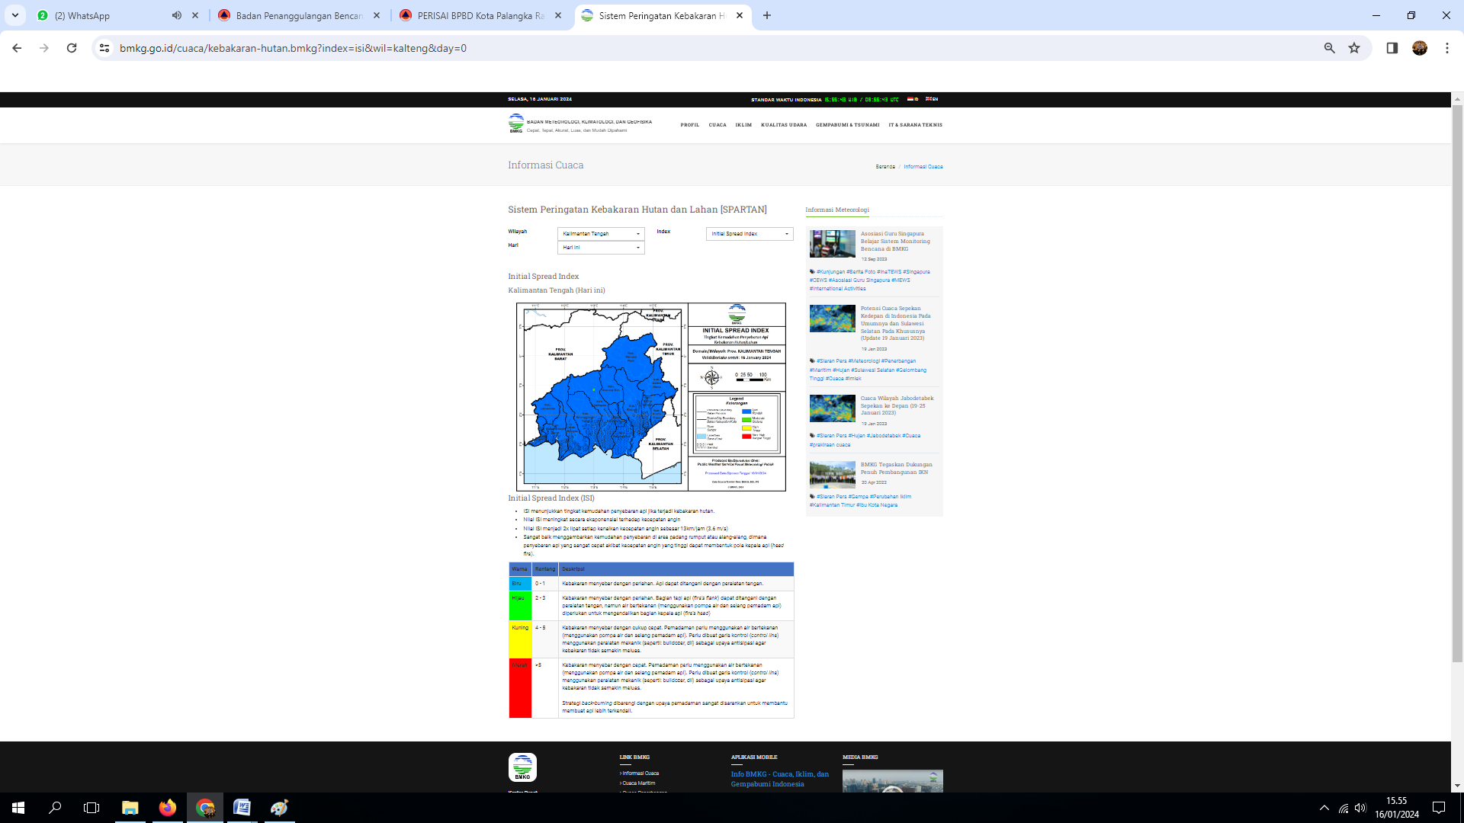The width and height of the screenshot is (1464, 823).
Task: Open Firefox from the taskbar
Action: 168,808
